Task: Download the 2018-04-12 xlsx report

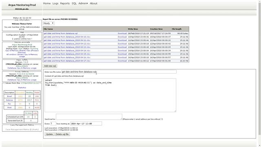Action: pos(122,44)
